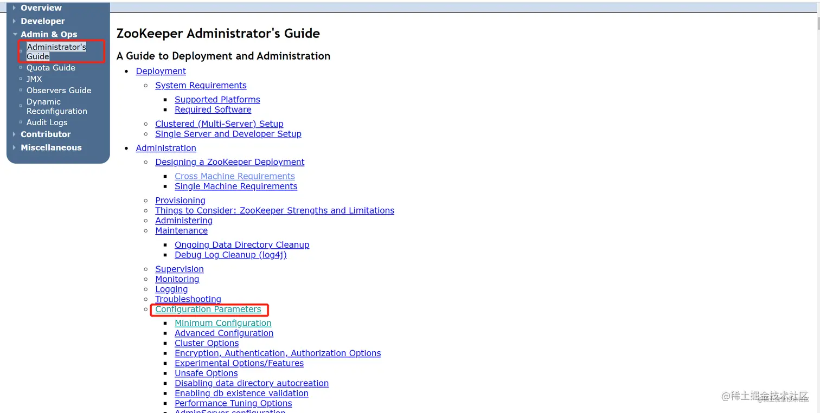The width and height of the screenshot is (820, 413).
Task: Open Clustered (Multi-Server) Setup link
Action: 219,124
